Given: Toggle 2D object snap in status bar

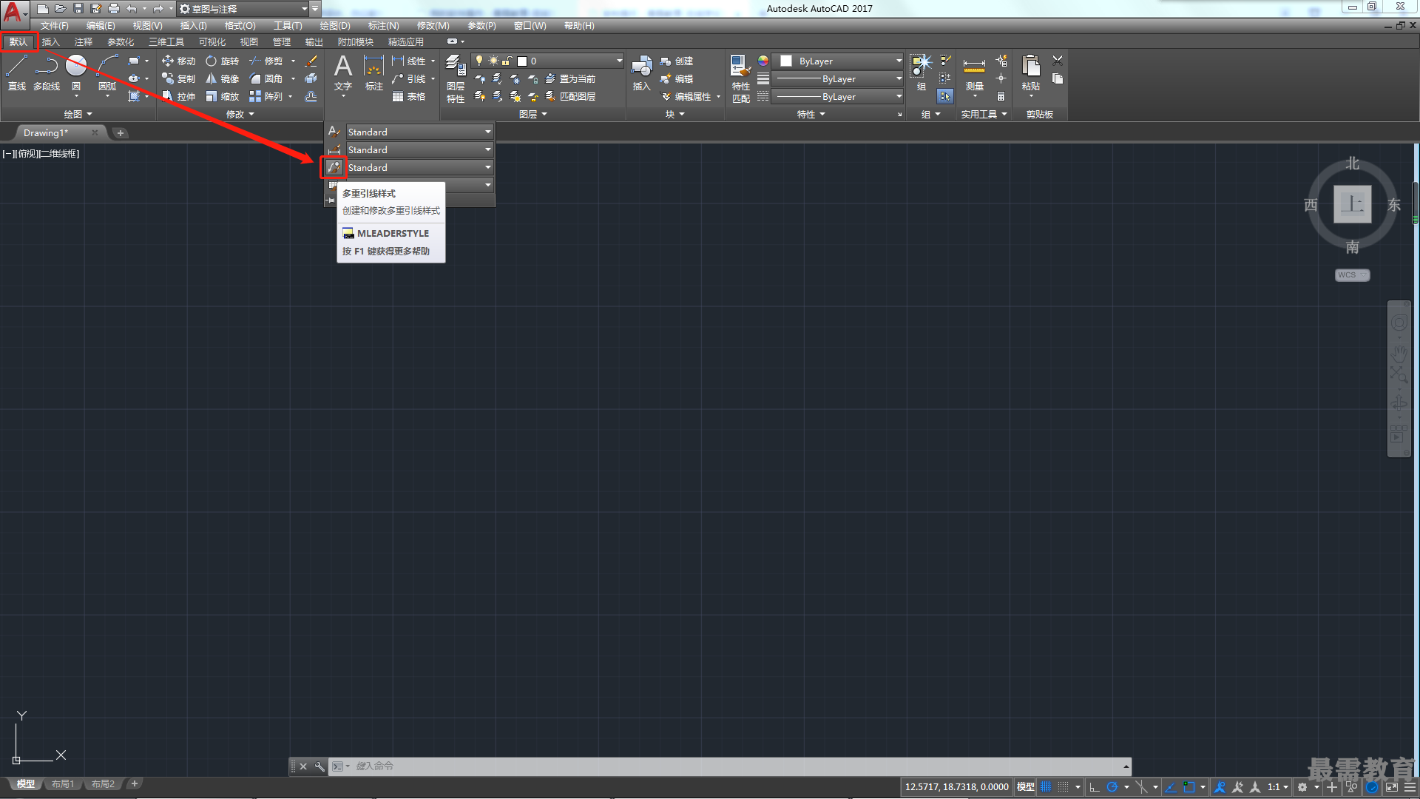Looking at the screenshot, I should 1189,787.
